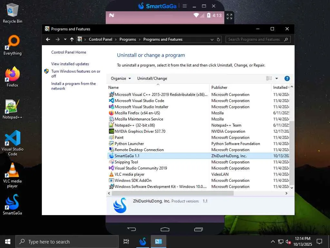Click Programs breadcrumb

point(128,39)
